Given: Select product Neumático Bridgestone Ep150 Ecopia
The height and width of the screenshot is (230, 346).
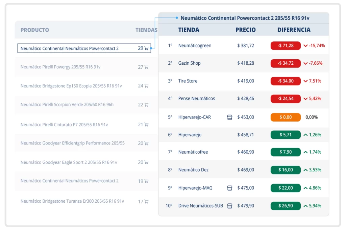Looking at the screenshot, I should tap(71, 86).
